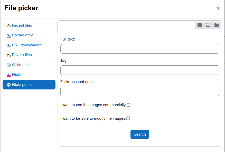Click the Private files Moodle icon
This screenshot has height=152, width=225.
9,55
